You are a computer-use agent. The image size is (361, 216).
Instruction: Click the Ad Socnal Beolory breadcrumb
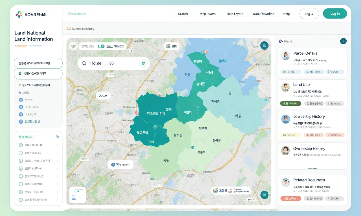tap(80, 29)
